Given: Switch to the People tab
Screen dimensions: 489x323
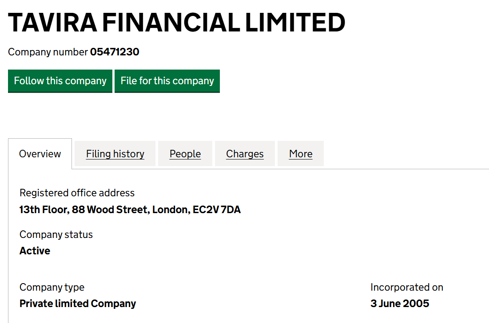Looking at the screenshot, I should pos(185,154).
